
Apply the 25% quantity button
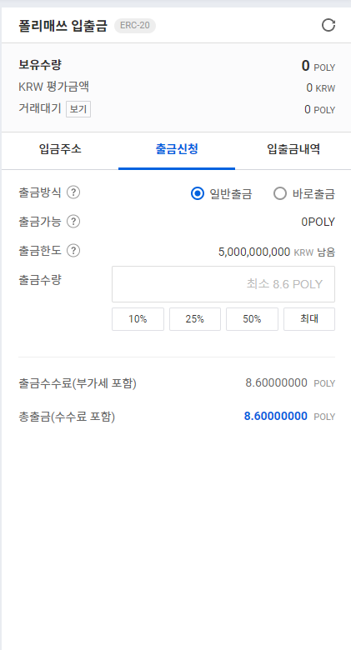[x=195, y=319]
